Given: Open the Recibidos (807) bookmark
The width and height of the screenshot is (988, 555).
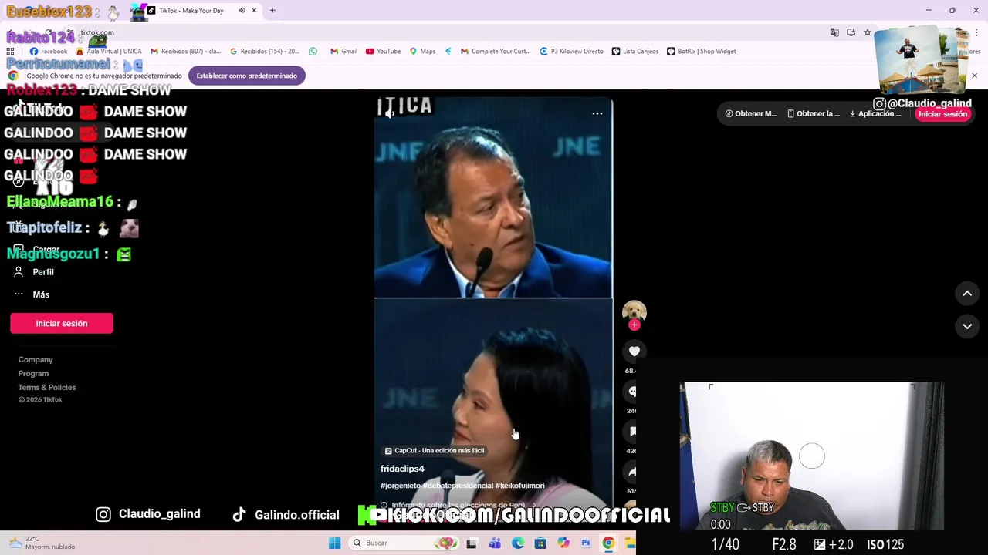Looking at the screenshot, I should tap(186, 52).
